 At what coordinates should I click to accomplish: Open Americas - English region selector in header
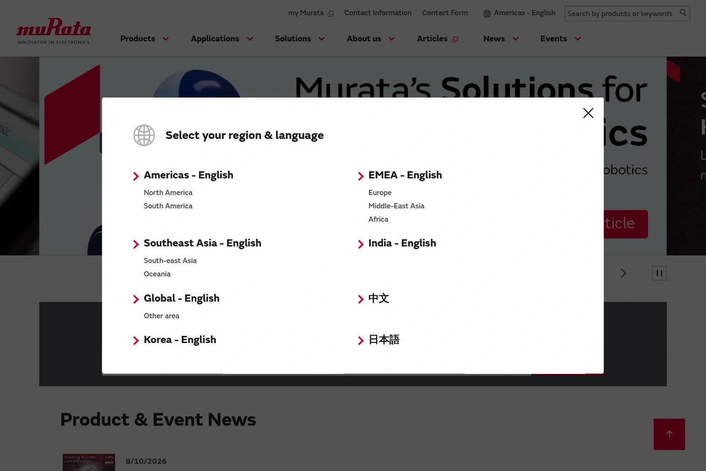tap(524, 13)
